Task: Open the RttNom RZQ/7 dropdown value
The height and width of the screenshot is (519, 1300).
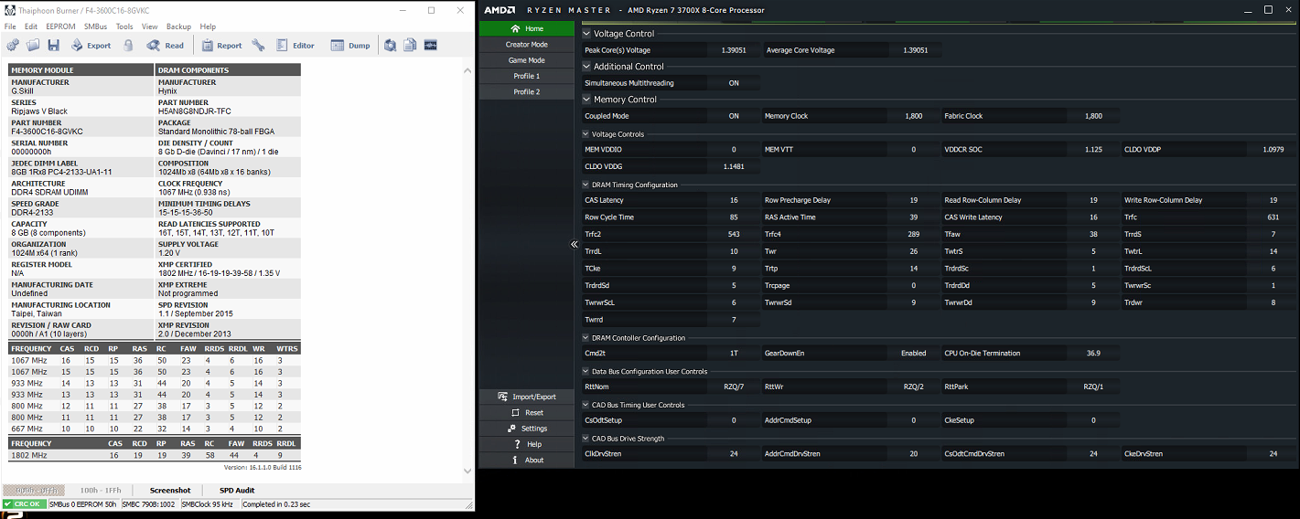Action: click(x=734, y=387)
